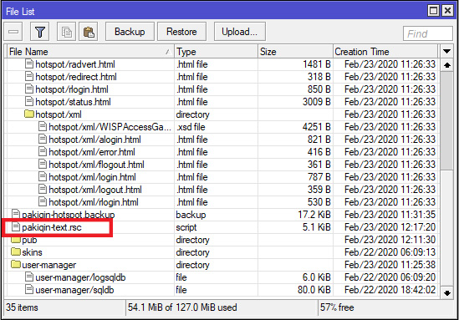Select file icon of hotspot/rlogin.html
This screenshot has width=459, height=320.
click(x=29, y=89)
